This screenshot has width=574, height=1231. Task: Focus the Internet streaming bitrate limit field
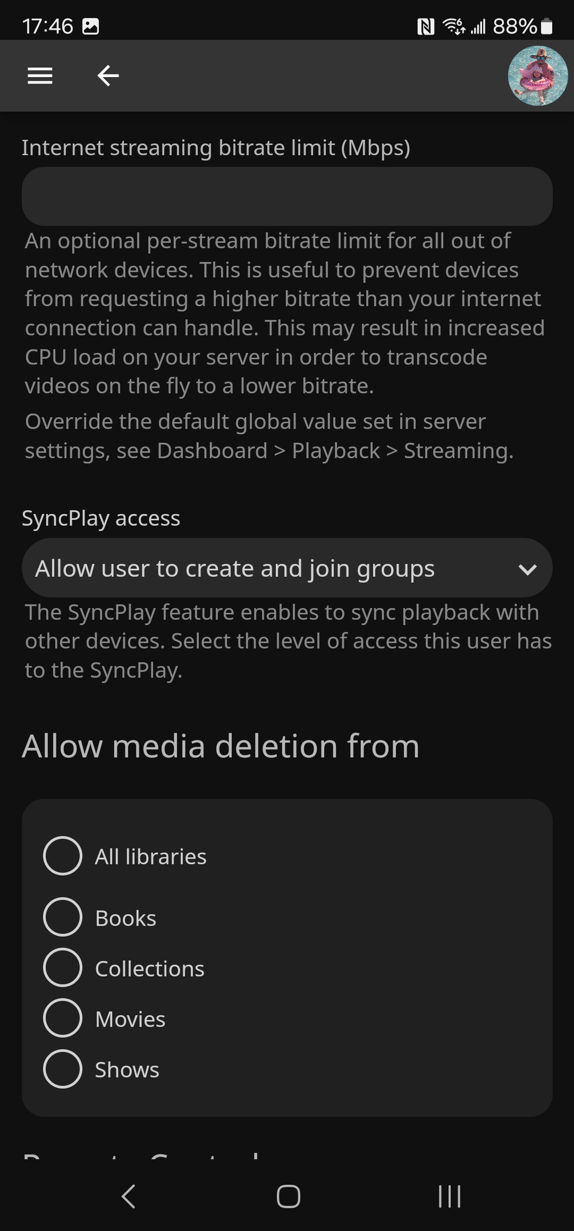(x=287, y=197)
